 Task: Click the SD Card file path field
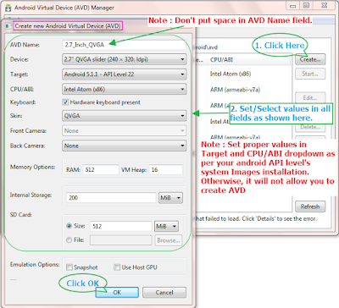pyautogui.click(x=121, y=240)
